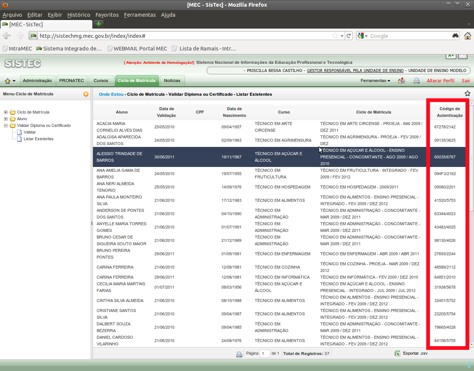Open Firefox home page icon
The image size is (474, 371).
click(x=468, y=36)
